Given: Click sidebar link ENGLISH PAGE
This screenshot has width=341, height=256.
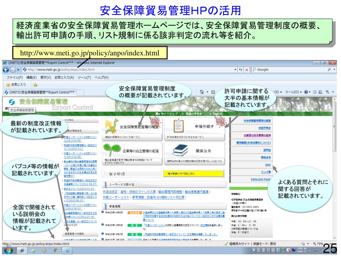Looking at the screenshot, I should pos(261,179).
